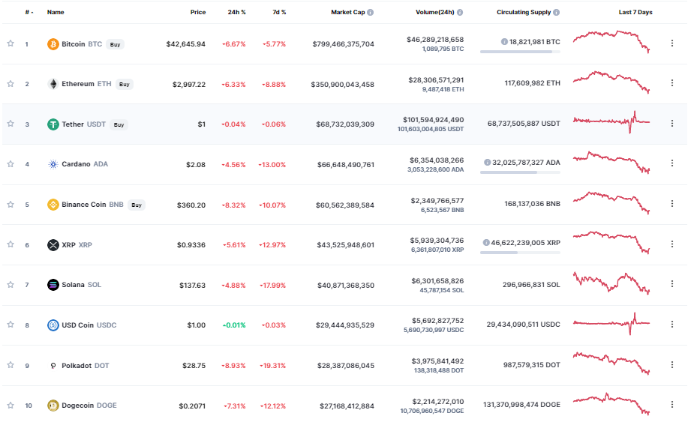Click Polkadot price $28.75
The width and height of the screenshot is (688, 425).
194,366
